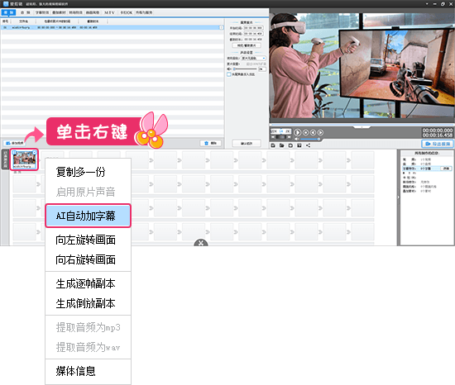This screenshot has width=455, height=385.
Task: Mute the preview speaker icon
Action: (296, 139)
